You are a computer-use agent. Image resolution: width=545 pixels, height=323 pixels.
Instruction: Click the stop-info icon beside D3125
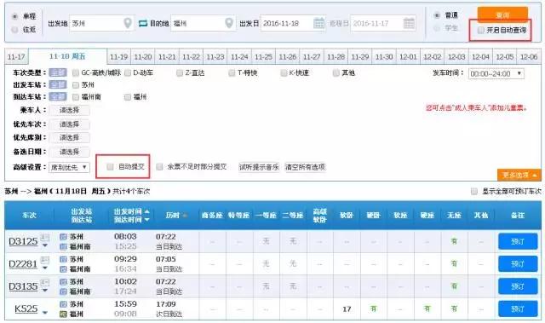point(45,238)
